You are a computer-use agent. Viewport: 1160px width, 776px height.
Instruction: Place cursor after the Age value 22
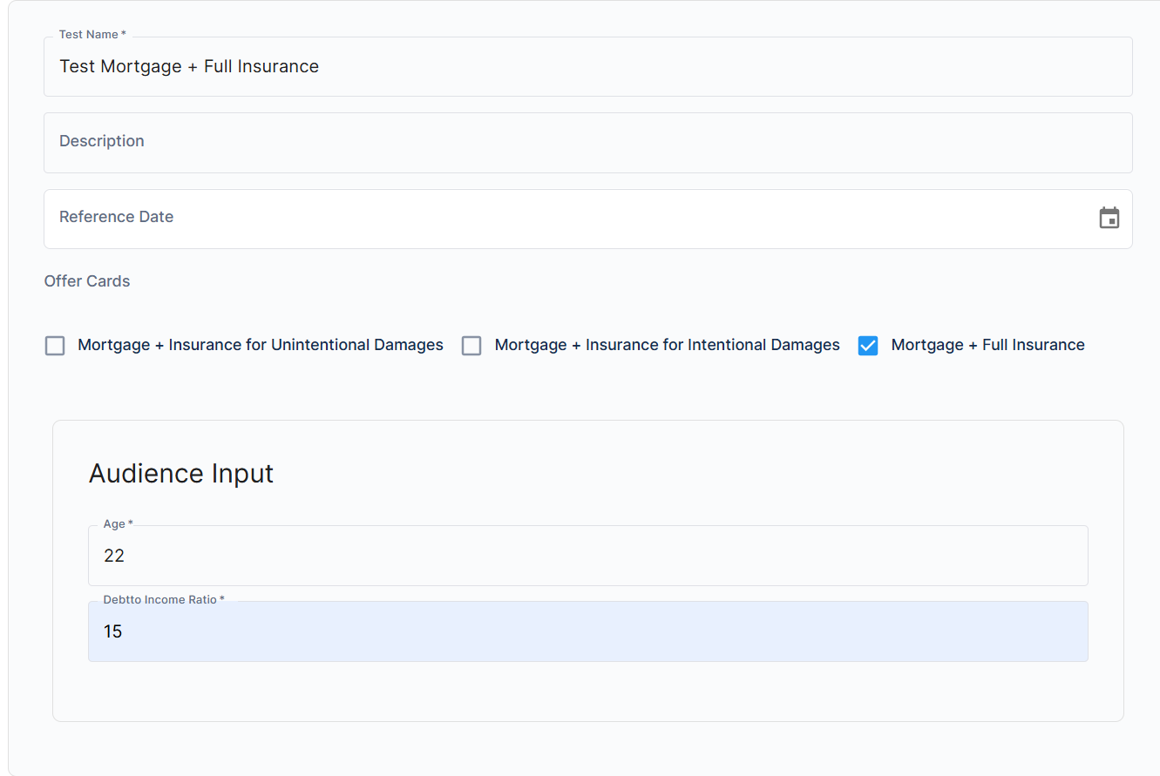(125, 556)
